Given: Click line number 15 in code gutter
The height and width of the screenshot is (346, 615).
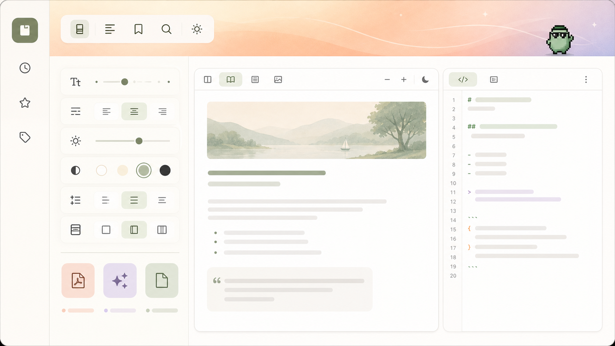Looking at the screenshot, I should pyautogui.click(x=453, y=229).
